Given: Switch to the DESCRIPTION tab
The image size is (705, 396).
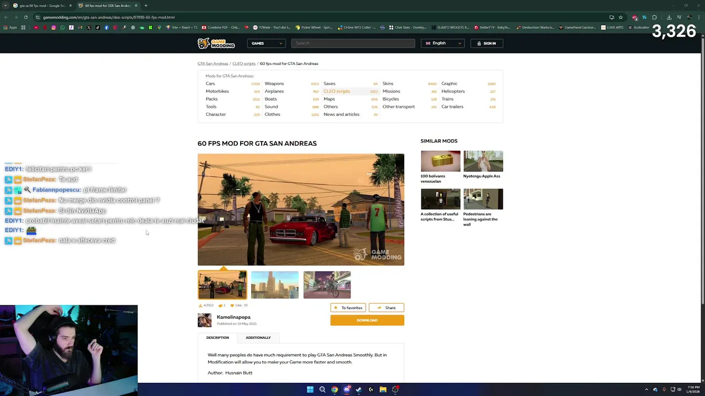Looking at the screenshot, I should (218, 338).
